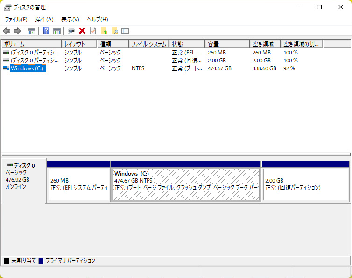Toggle the action pane icon
The image size is (352, 278).
pyautogui.click(x=57, y=31)
